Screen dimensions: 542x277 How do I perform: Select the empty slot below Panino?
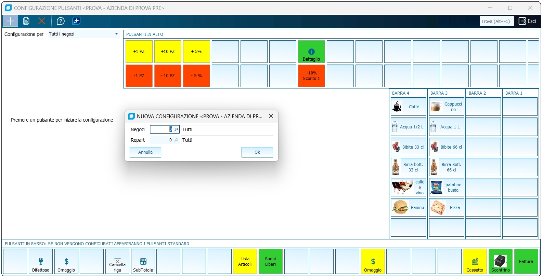(408, 227)
